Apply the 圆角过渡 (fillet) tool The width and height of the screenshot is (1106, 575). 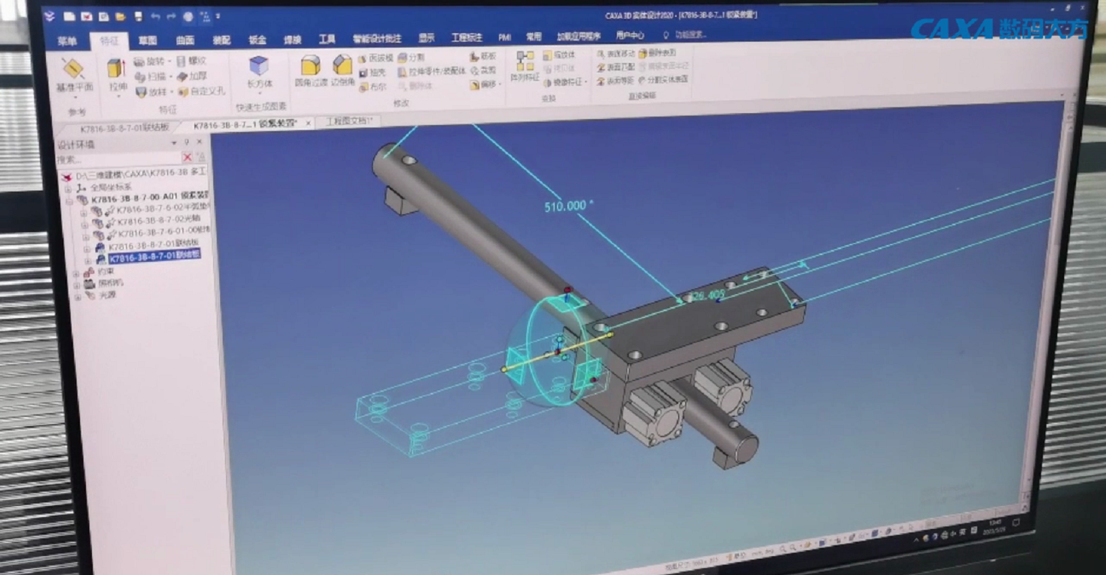[311, 71]
